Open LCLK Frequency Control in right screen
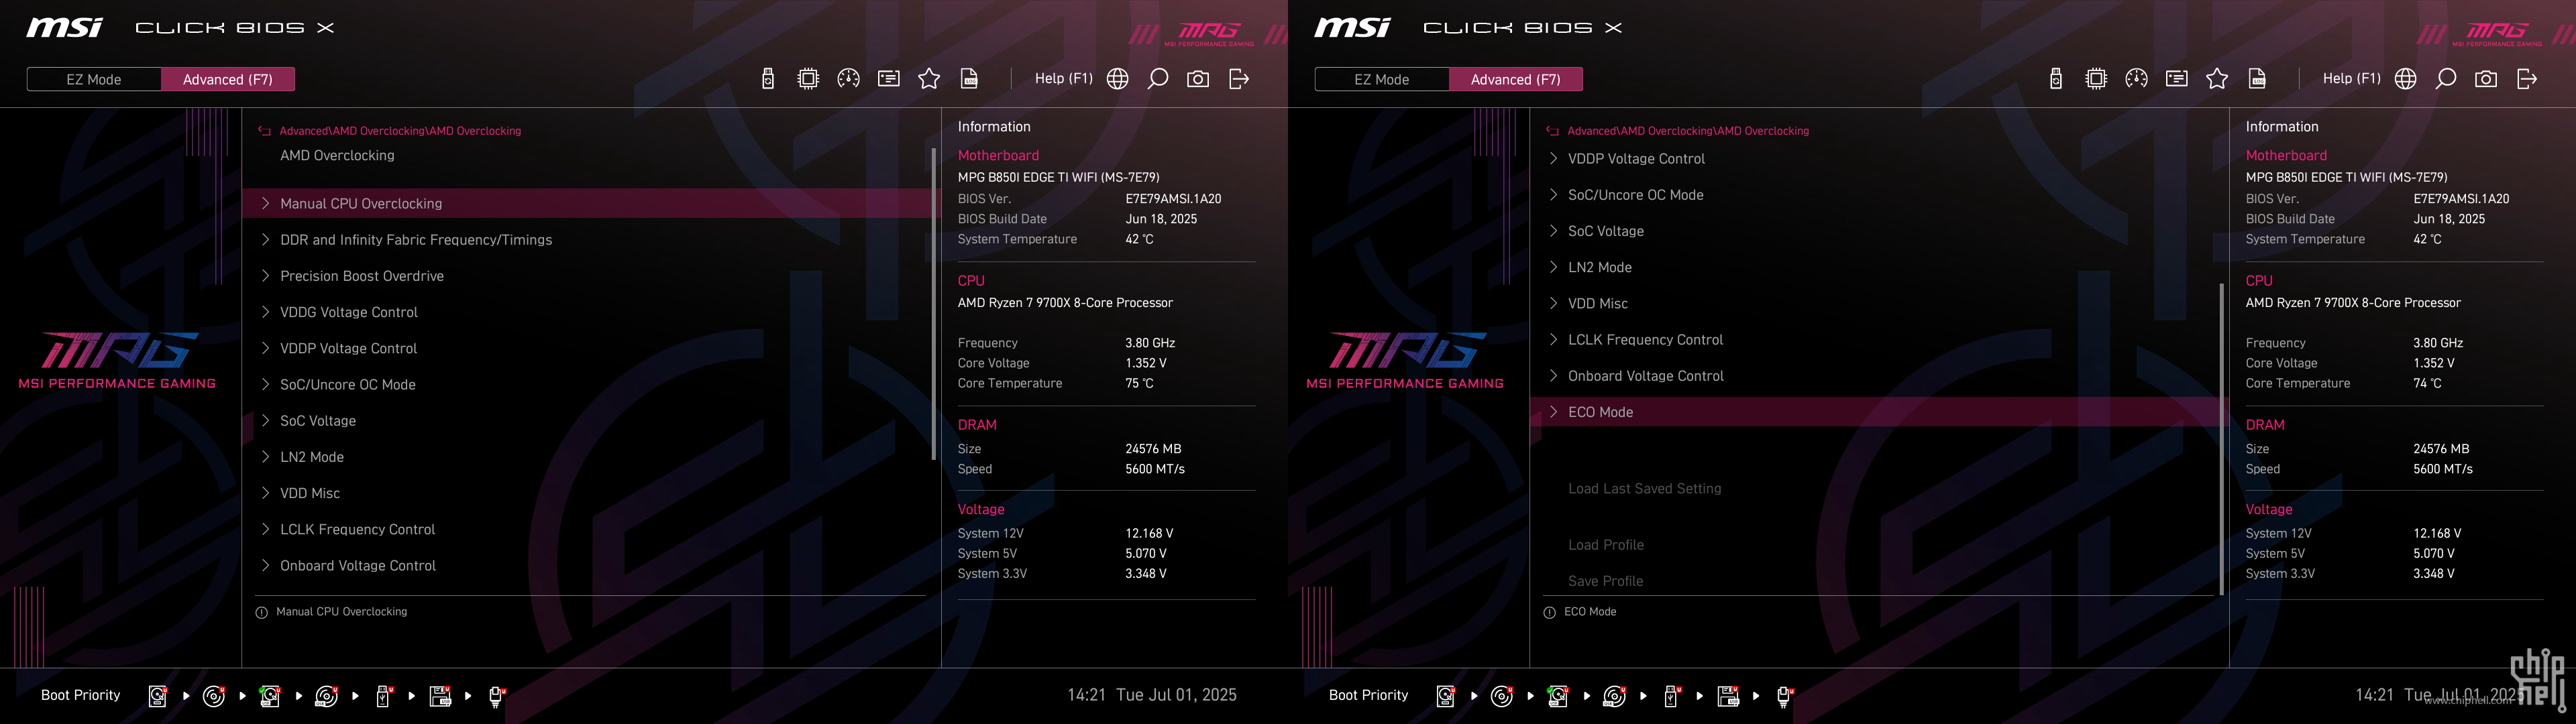The image size is (2576, 724). [x=1878, y=340]
